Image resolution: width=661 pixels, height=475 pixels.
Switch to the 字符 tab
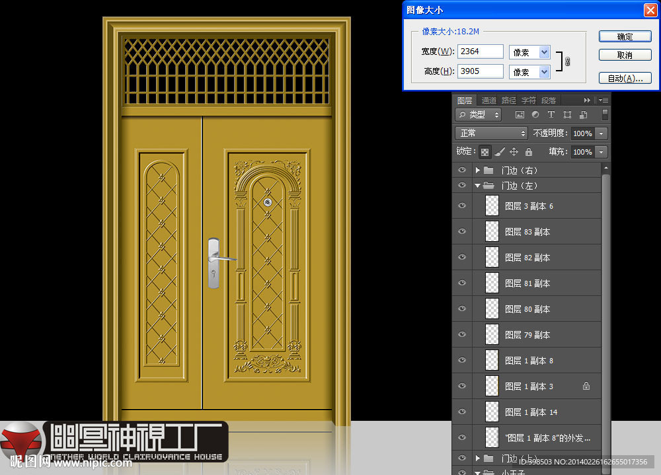click(529, 100)
